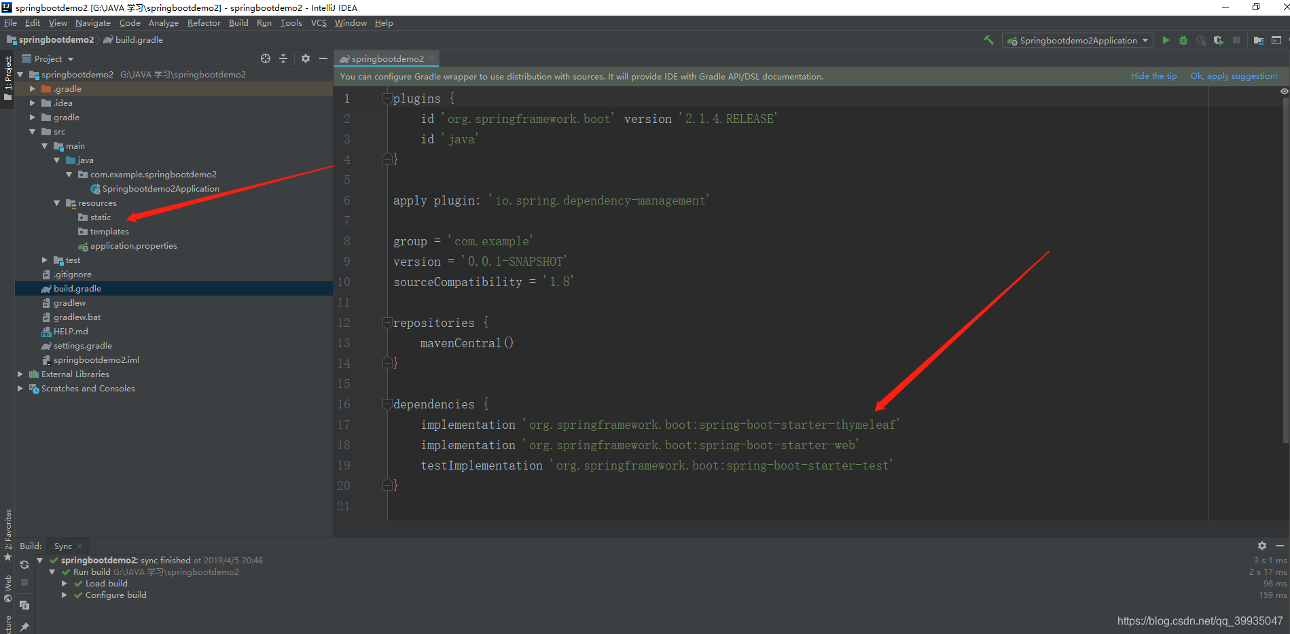
Task: Expand External Libraries node
Action: (x=20, y=374)
